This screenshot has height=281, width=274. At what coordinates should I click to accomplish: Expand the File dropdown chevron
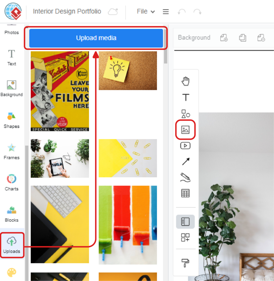pos(153,11)
